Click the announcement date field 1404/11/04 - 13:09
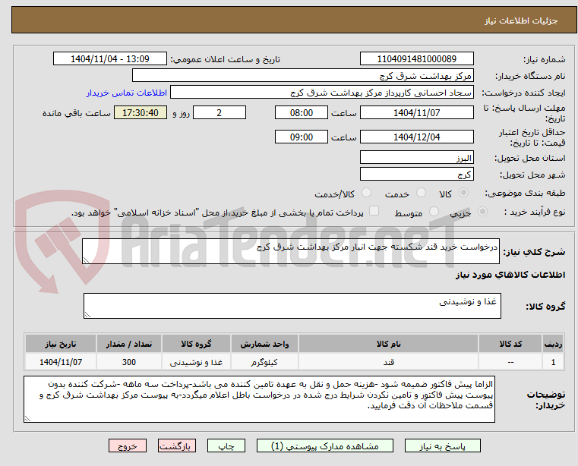 point(110,59)
